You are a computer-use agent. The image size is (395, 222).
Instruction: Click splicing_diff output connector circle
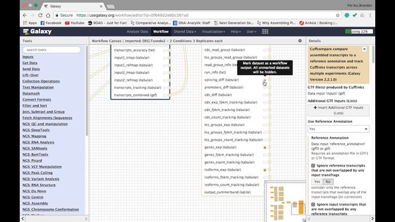(270, 80)
